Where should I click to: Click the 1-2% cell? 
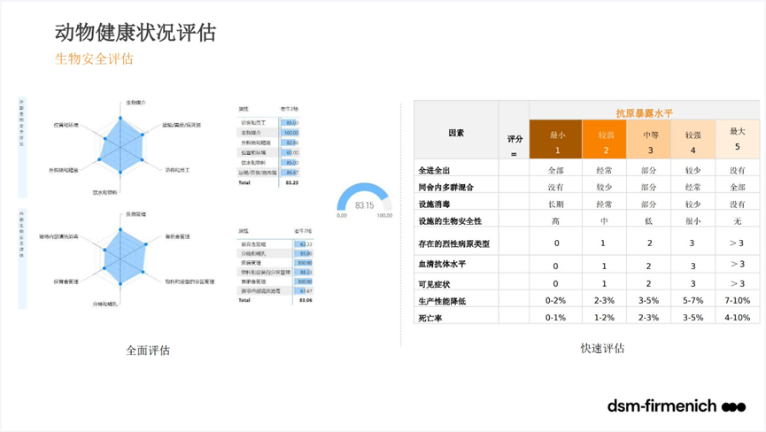click(604, 318)
